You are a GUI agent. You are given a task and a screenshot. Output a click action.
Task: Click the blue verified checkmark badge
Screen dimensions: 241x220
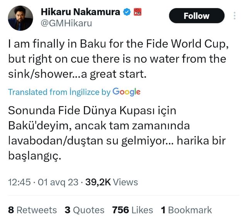[x=126, y=12]
